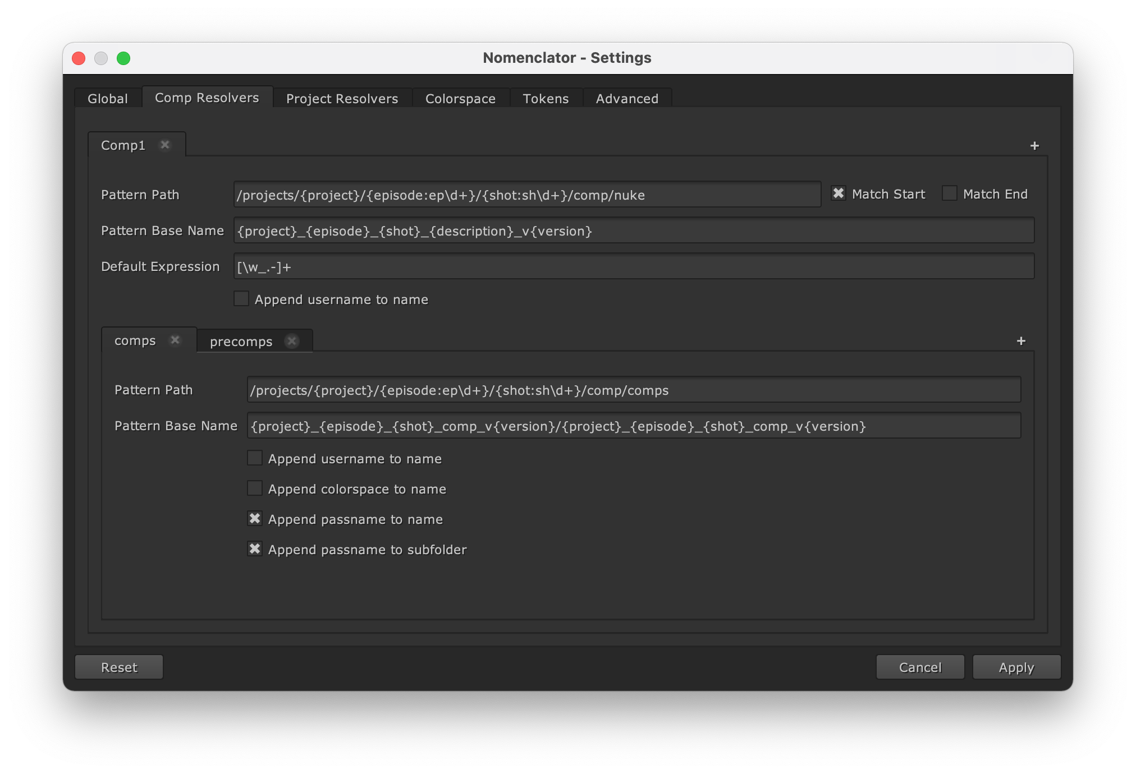Open the Colorspace tab
This screenshot has width=1136, height=774.
click(460, 98)
